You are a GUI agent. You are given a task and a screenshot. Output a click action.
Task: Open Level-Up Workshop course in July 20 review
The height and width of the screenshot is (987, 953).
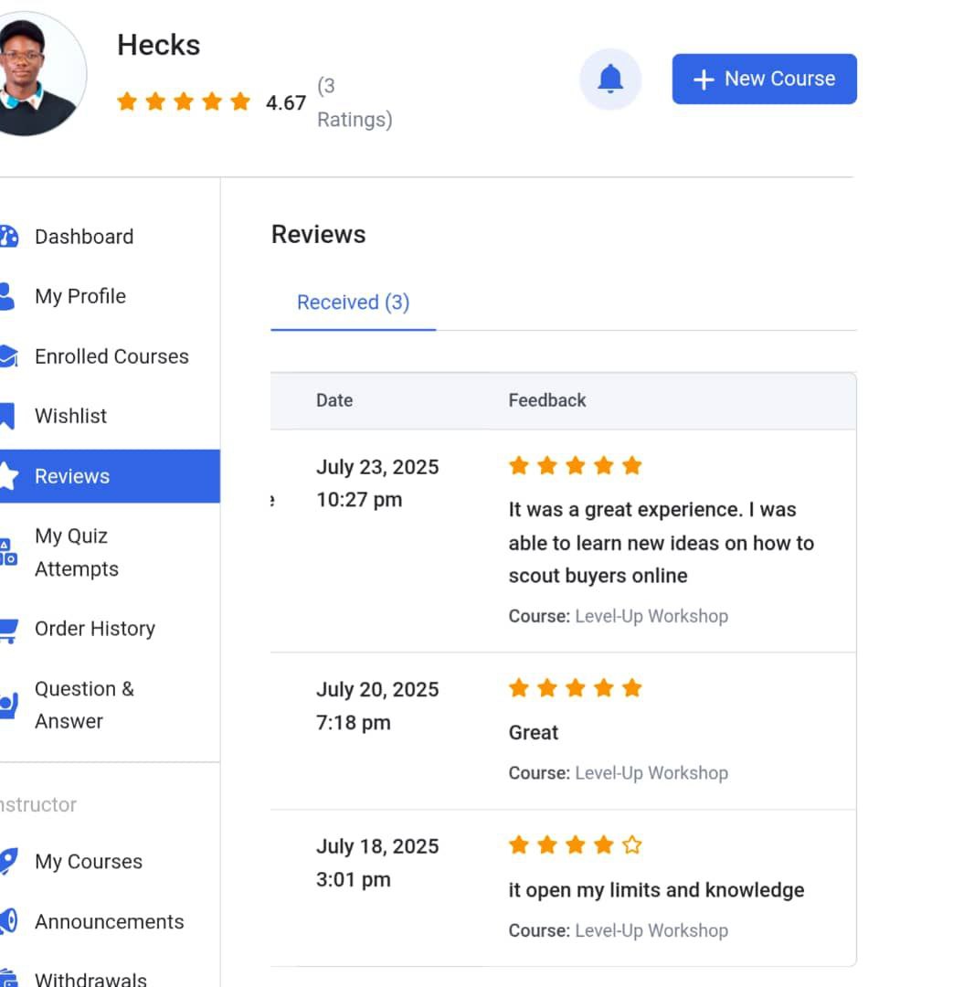651,773
